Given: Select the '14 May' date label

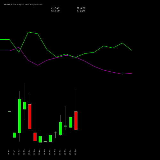Looking at the screenshot, I should [65, 152].
